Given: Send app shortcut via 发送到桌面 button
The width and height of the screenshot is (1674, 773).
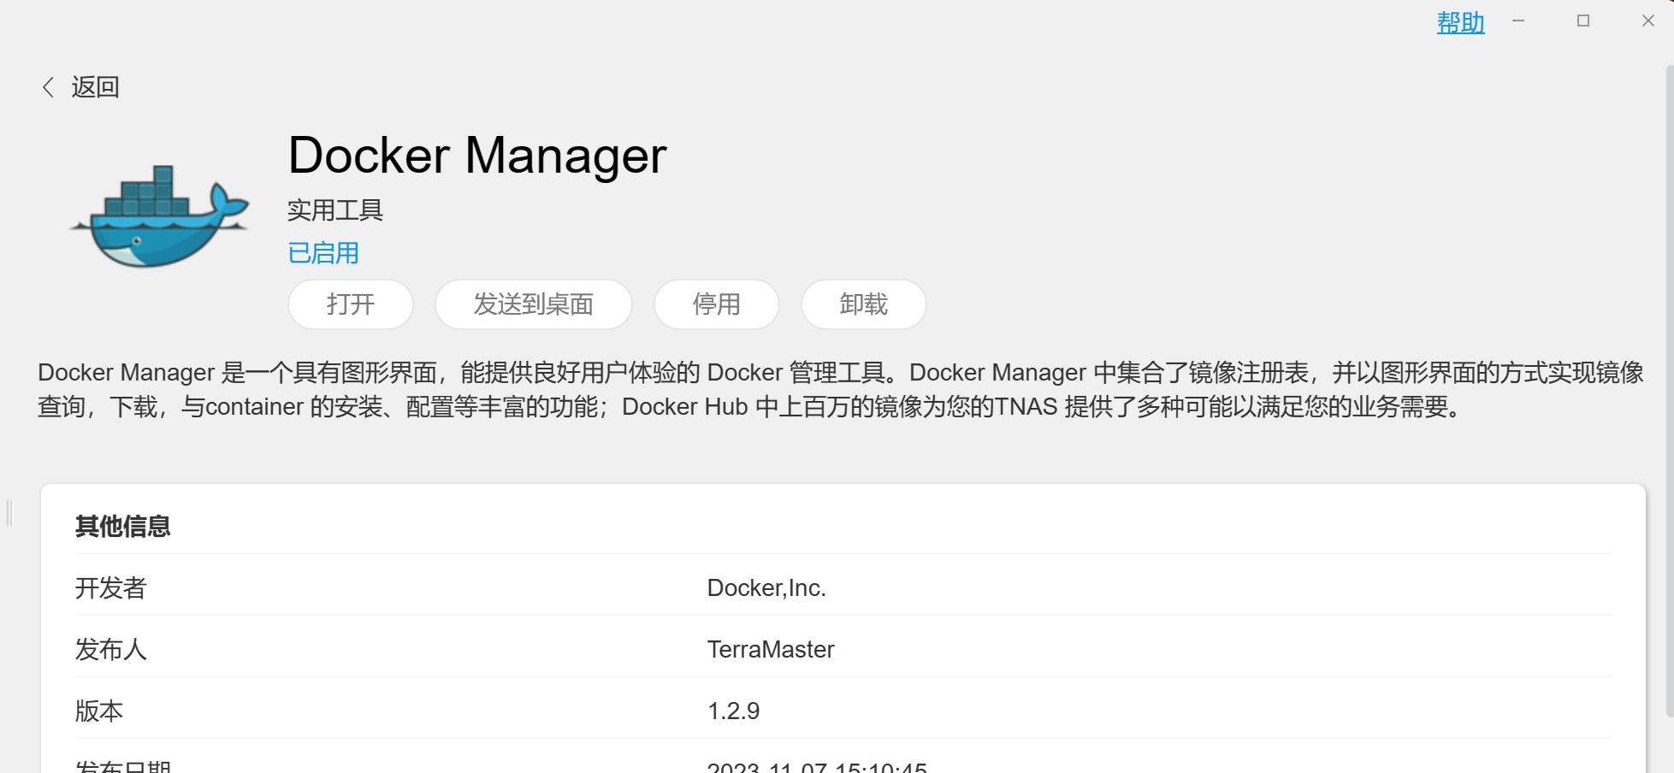Looking at the screenshot, I should pos(534,304).
